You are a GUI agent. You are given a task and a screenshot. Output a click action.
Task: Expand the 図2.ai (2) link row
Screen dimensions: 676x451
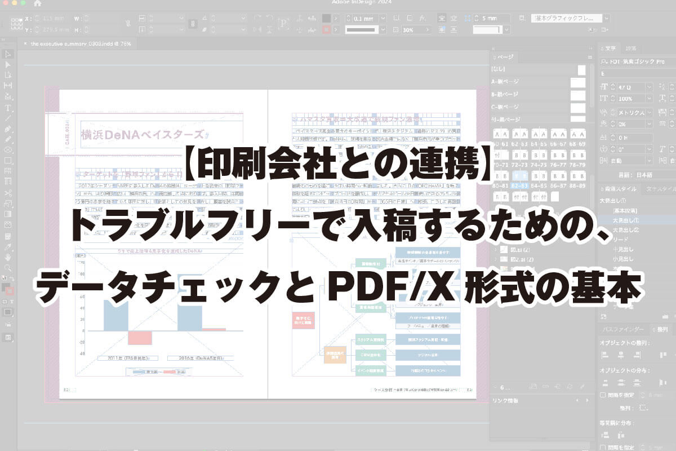496,259
